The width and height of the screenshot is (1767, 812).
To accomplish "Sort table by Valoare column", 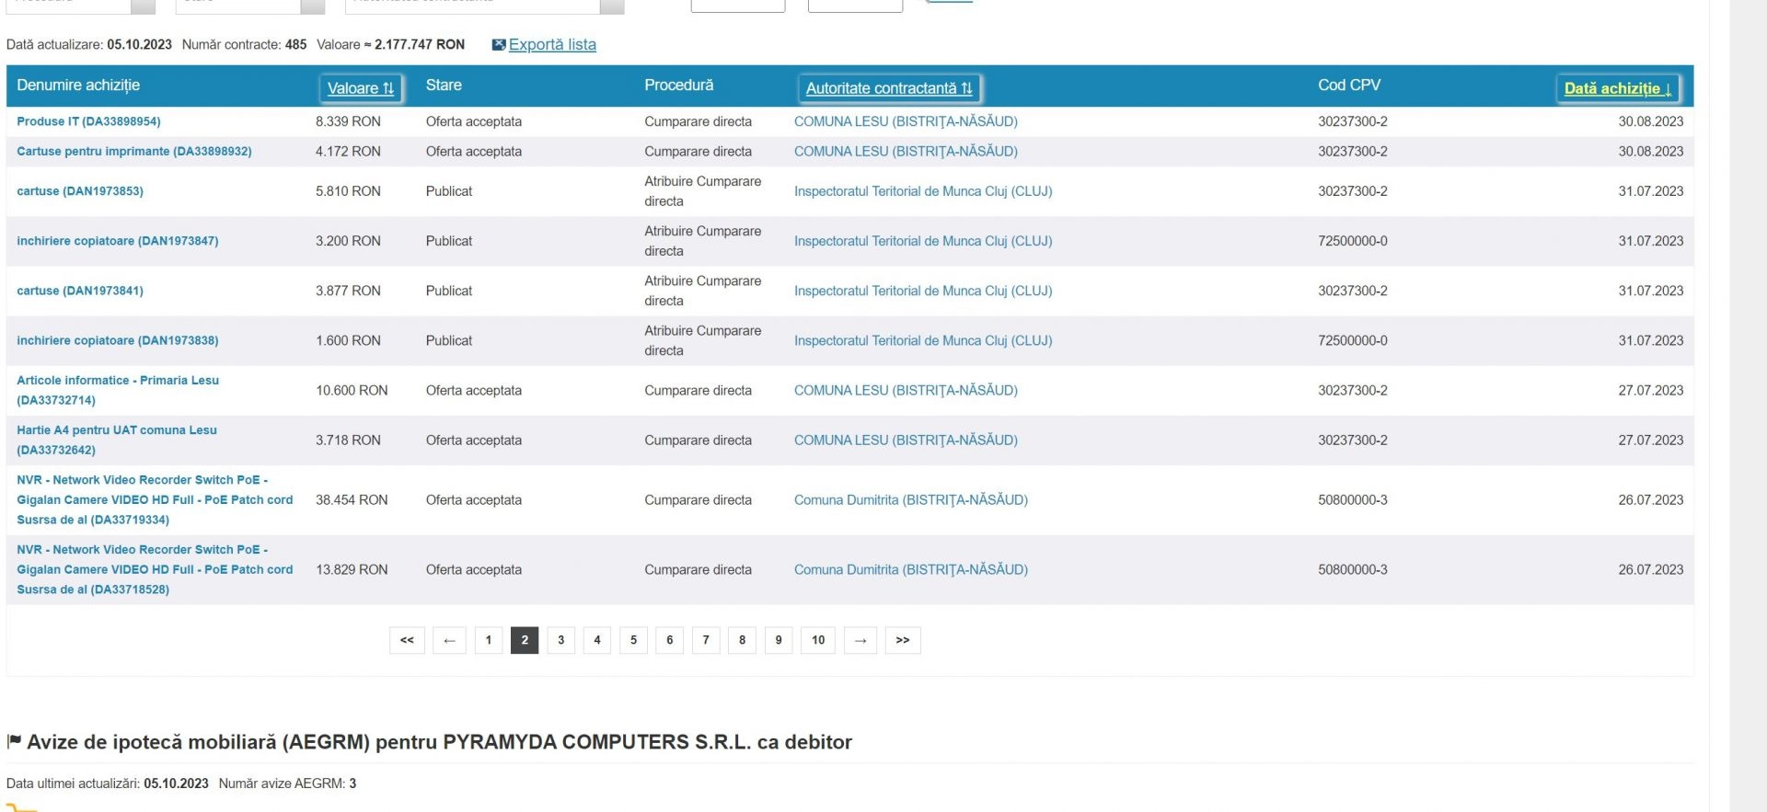I will 361,88.
